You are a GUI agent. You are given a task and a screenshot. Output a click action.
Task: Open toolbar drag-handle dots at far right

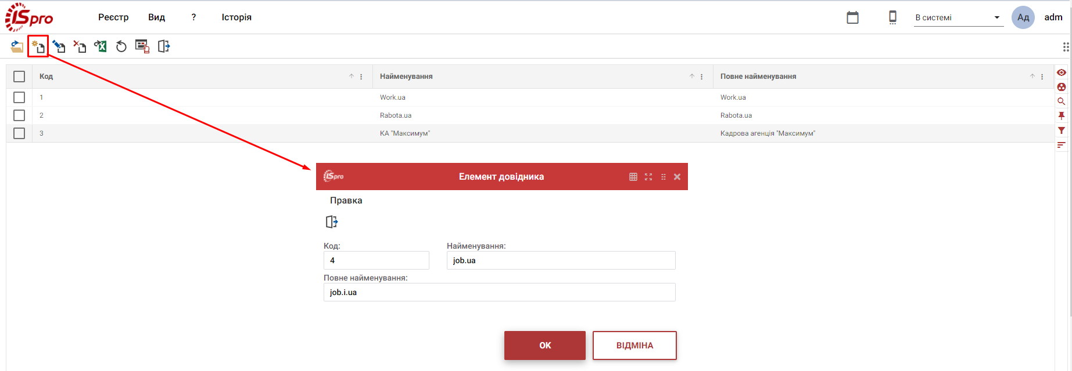pos(1066,47)
